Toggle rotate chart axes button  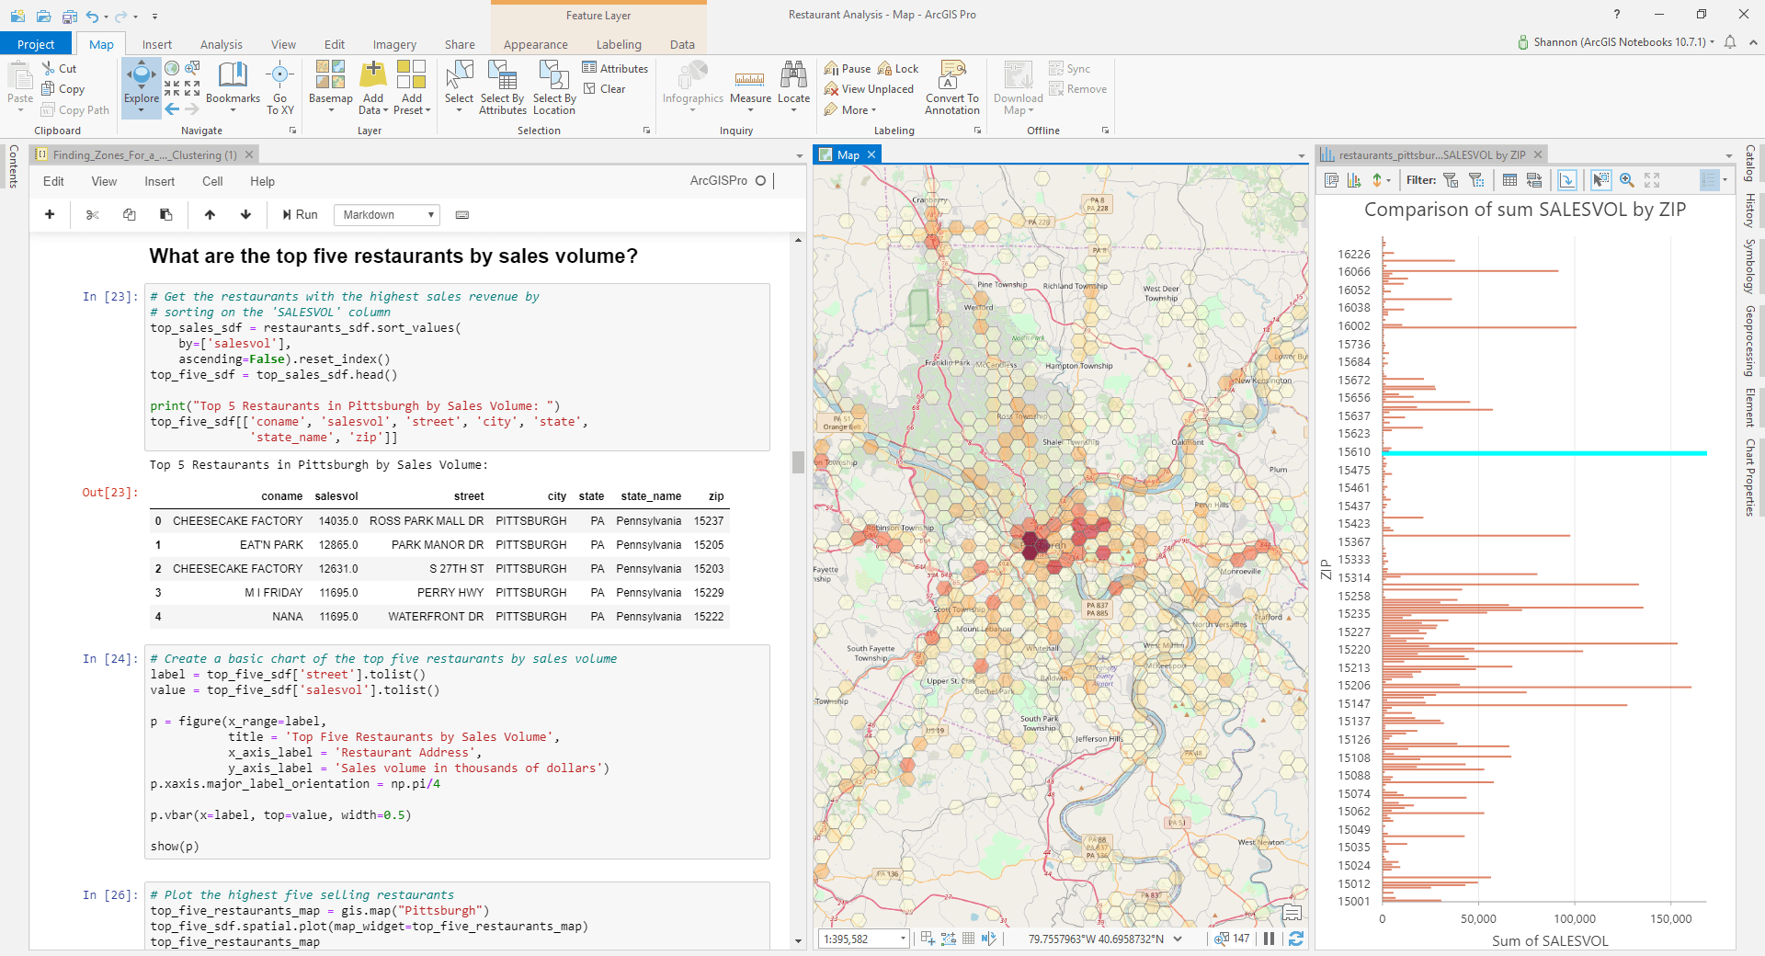(x=1567, y=180)
